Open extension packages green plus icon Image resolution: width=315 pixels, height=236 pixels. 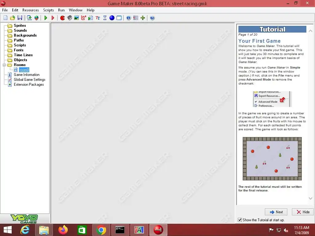[x=143, y=18]
